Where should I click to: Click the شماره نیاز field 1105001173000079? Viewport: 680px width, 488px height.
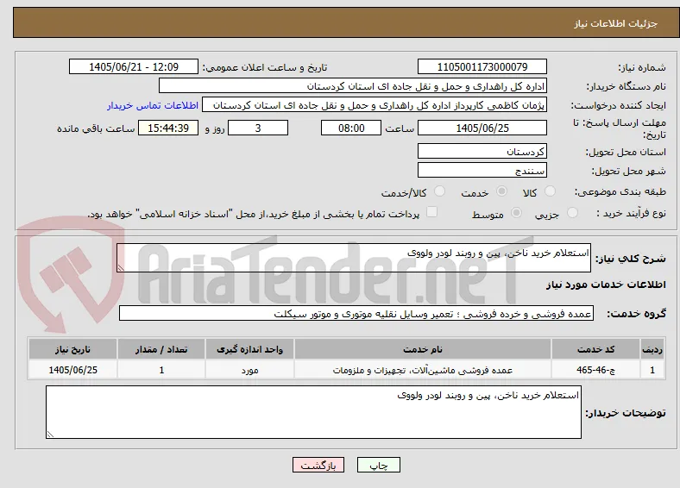[x=482, y=66]
